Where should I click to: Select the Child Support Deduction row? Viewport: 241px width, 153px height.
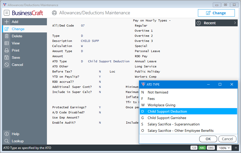tap(188, 111)
